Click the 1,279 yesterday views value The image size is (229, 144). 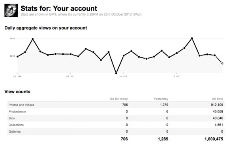164,105
